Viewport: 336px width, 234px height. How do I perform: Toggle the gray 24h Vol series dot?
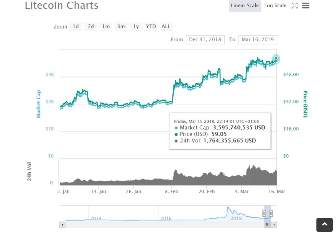click(x=176, y=141)
